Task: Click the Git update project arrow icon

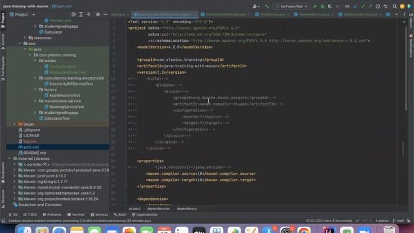Action: [355, 6]
